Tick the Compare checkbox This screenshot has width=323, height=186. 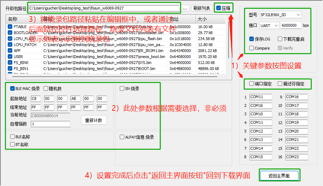(x=252, y=48)
